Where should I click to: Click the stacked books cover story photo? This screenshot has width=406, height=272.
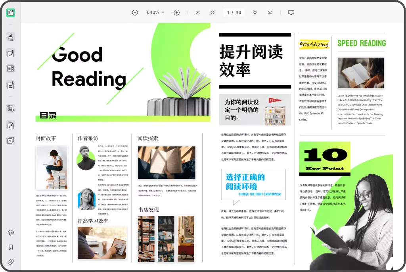(x=52, y=168)
